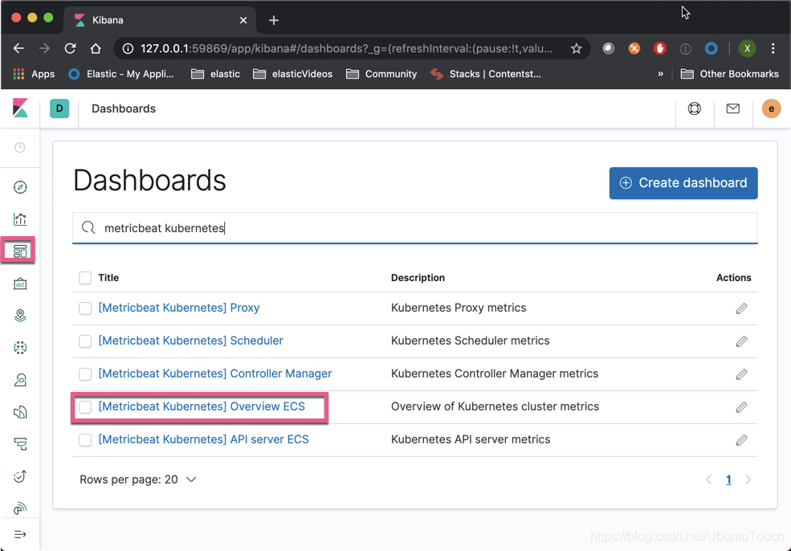Select all dashboards checkbox in header
Image resolution: width=791 pixels, height=551 pixels.
(85, 278)
